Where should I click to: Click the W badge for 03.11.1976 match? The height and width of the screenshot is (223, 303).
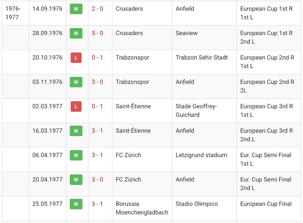(x=76, y=82)
